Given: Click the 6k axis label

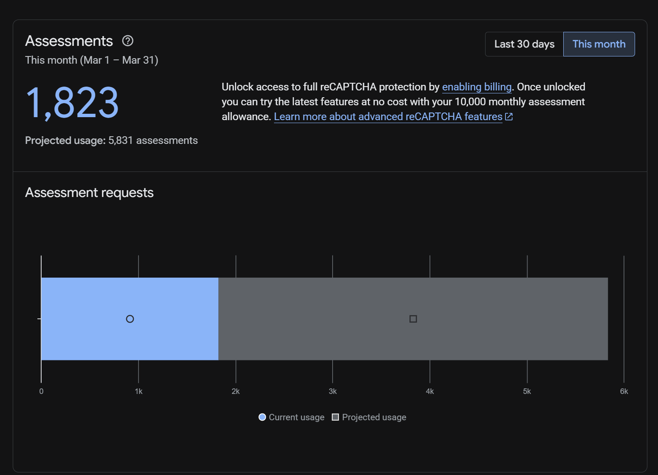Looking at the screenshot, I should (624, 391).
